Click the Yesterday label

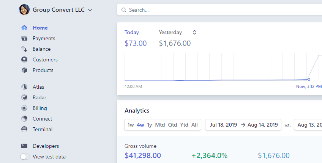coord(170,32)
